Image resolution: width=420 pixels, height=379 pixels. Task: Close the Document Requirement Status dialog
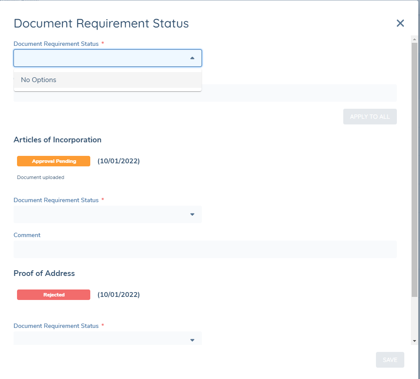(x=400, y=24)
